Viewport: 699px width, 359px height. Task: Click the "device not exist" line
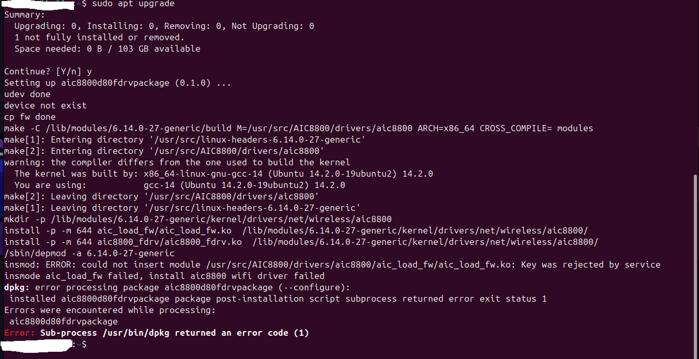45,105
